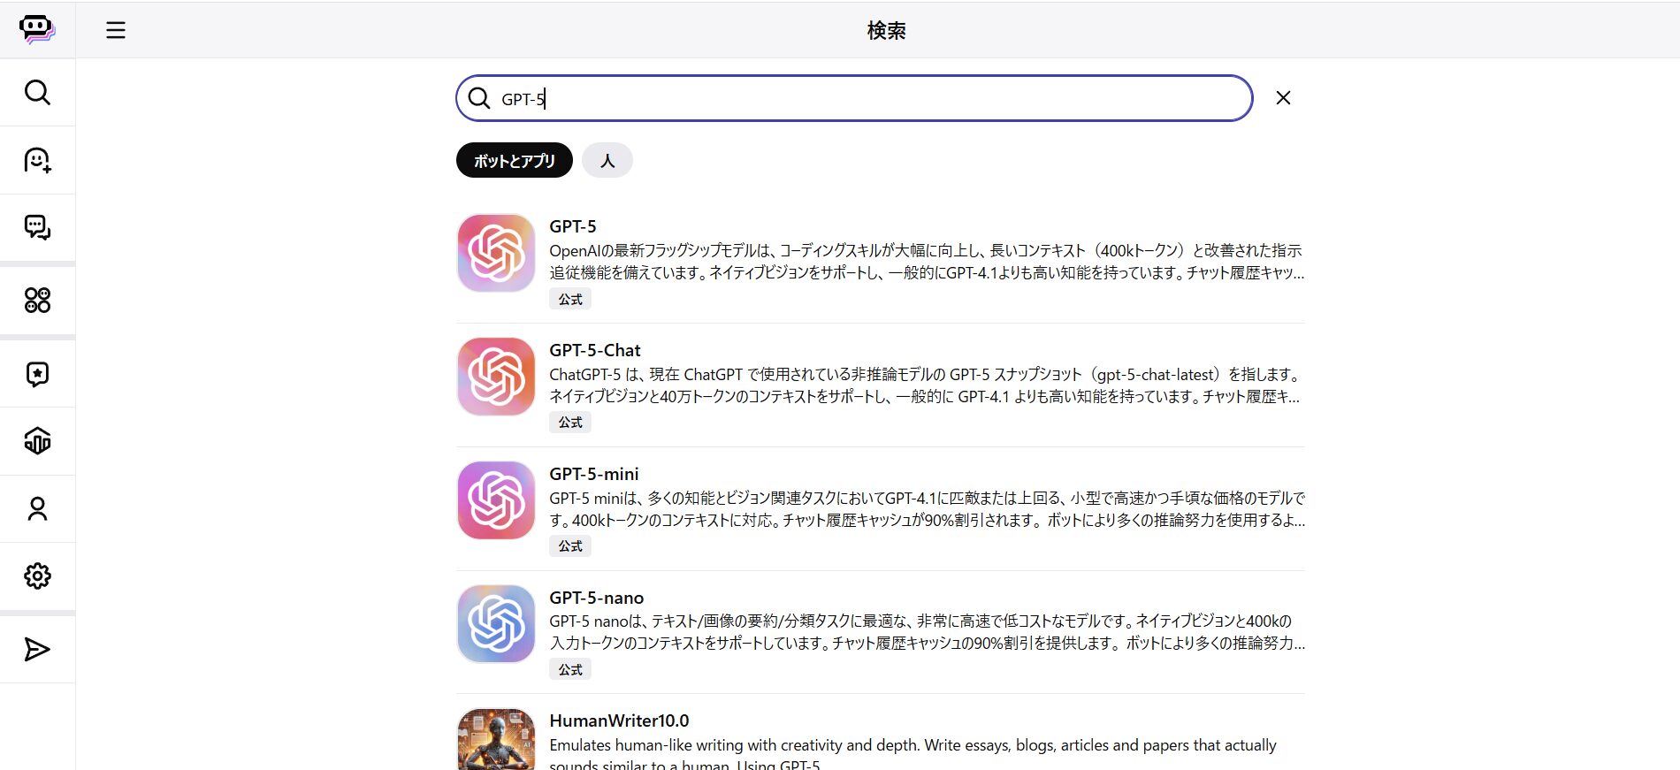Click the GPT-5-nano blue avatar thumbnail
Screen dimensions: 1680x770
pyautogui.click(x=496, y=624)
